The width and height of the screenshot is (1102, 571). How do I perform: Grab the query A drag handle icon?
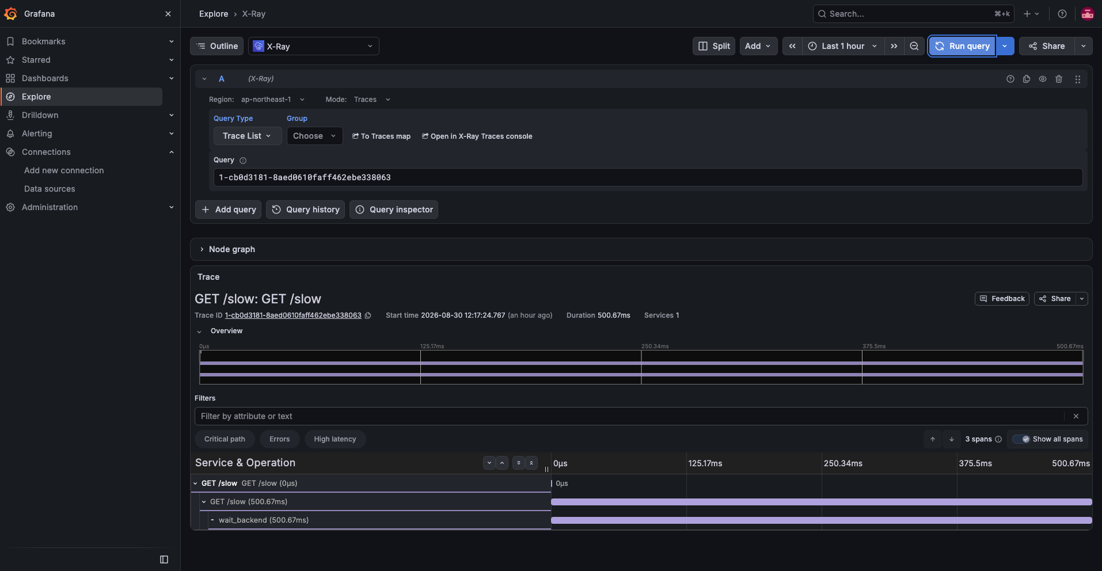tap(1078, 79)
